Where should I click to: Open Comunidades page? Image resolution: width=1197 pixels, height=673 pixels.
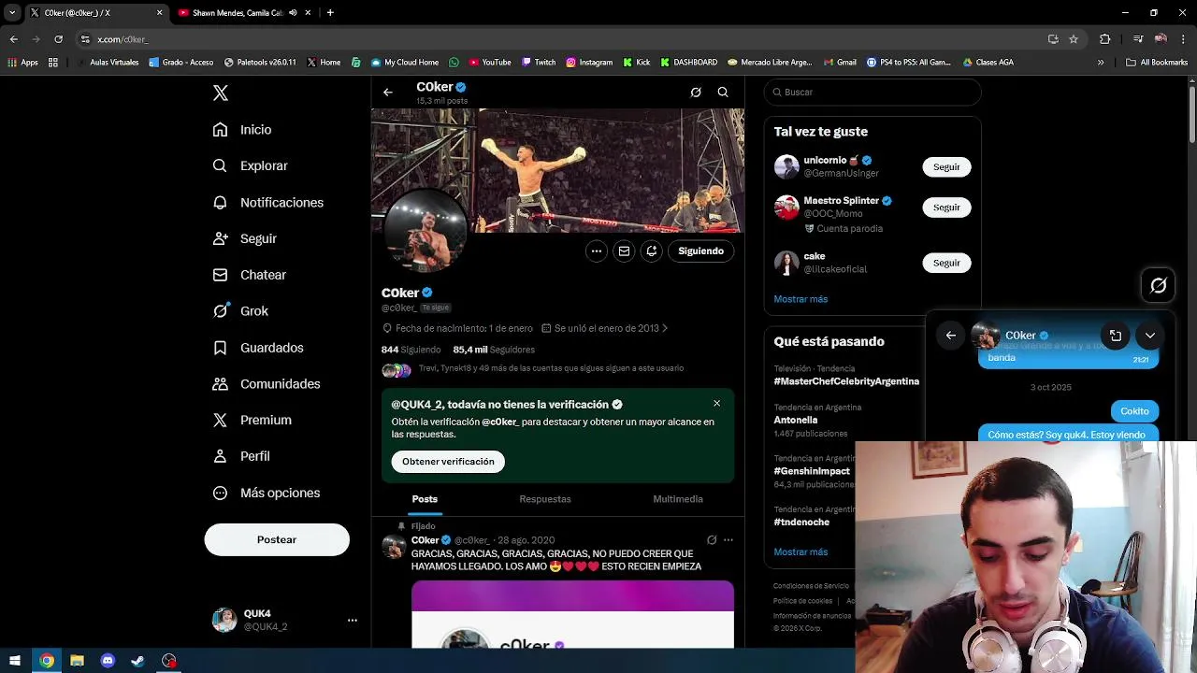(x=266, y=384)
